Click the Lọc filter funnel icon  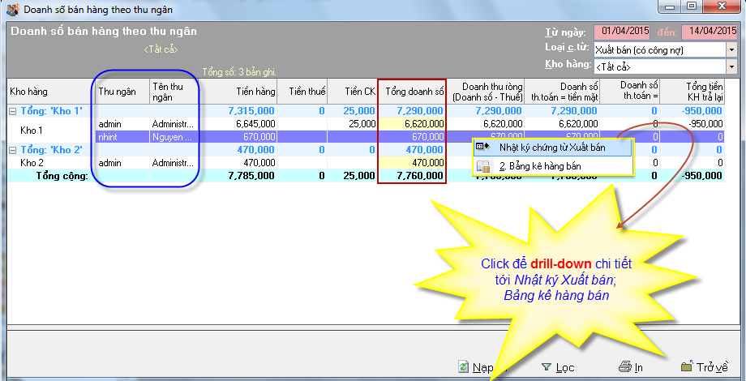point(547,367)
